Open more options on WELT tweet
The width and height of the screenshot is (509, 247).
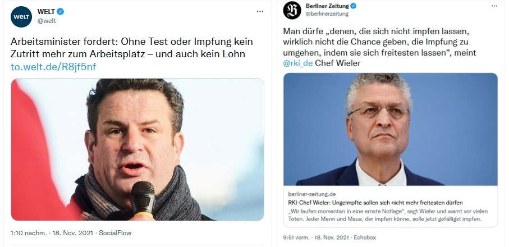[x=260, y=11]
